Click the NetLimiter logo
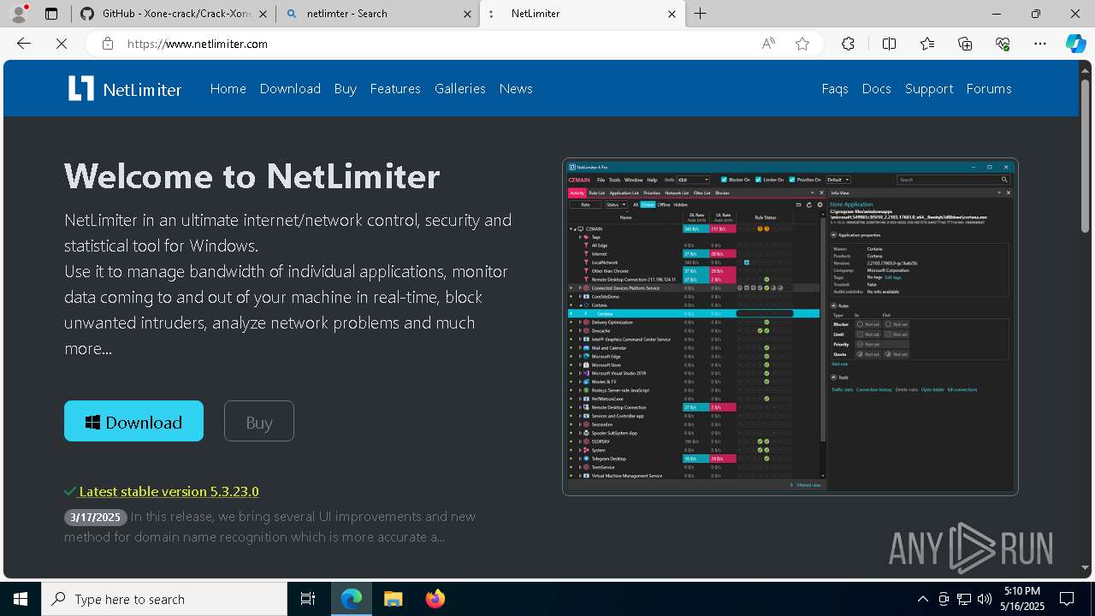1095x616 pixels. tap(125, 89)
